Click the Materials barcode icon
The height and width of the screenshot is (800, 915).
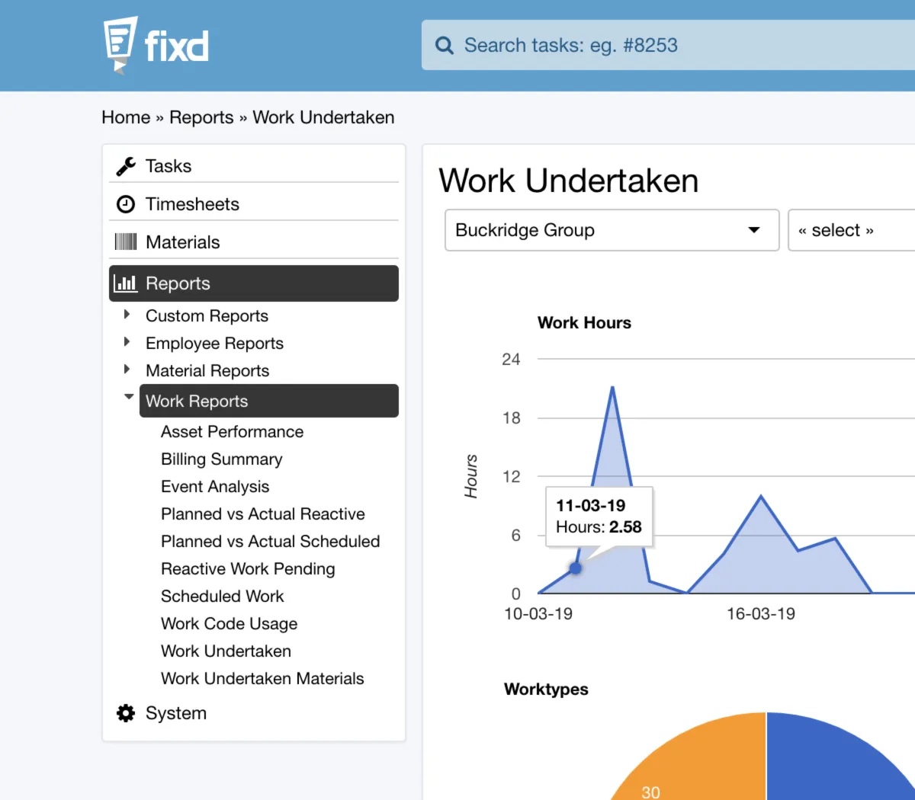(x=126, y=242)
